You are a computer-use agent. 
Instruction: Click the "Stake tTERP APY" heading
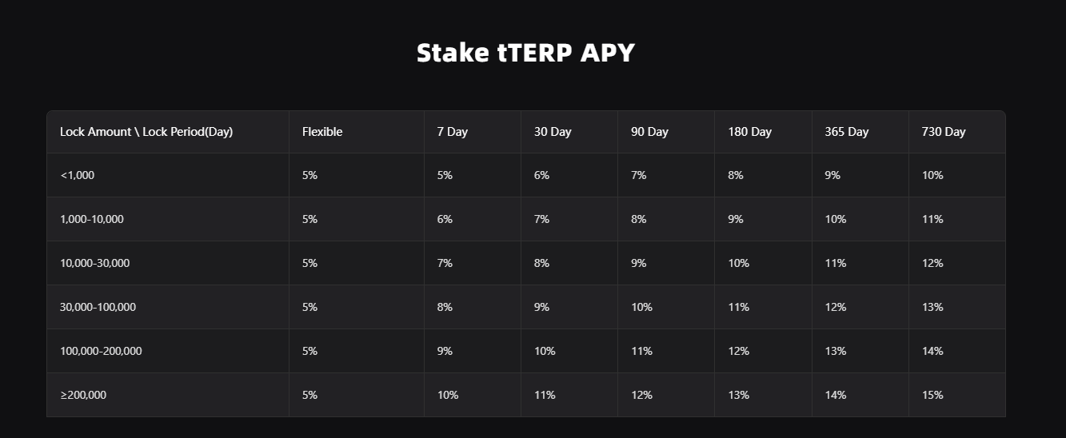(x=525, y=53)
